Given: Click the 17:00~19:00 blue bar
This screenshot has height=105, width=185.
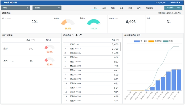Looking at the screenshot, I should 168,81.
